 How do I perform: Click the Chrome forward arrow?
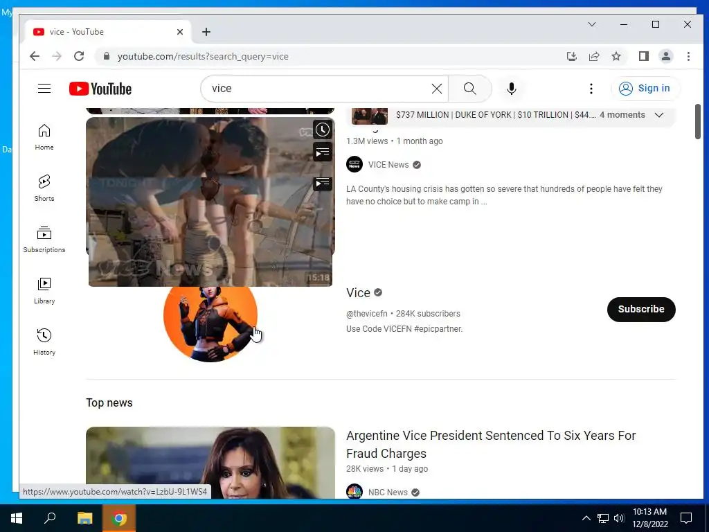pos(57,56)
